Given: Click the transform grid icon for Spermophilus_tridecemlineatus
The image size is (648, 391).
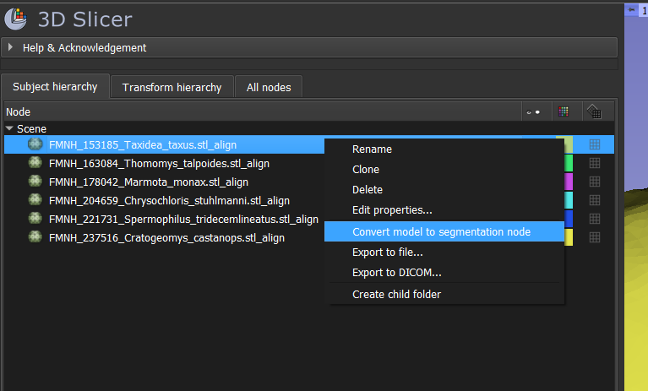Looking at the screenshot, I should (595, 219).
